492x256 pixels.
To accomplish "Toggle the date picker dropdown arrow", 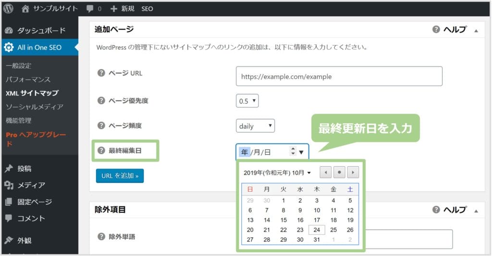I will coord(301,152).
